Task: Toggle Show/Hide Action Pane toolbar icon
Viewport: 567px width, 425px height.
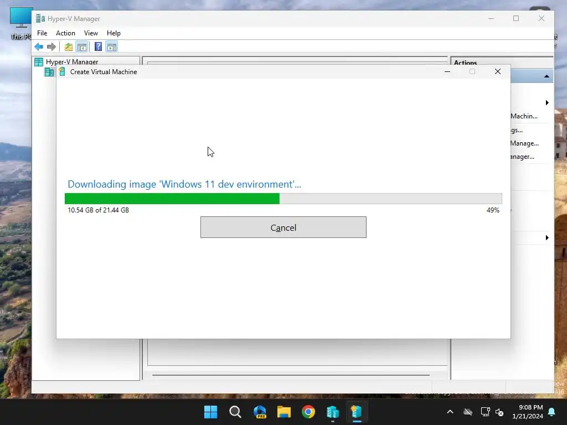Action: pyautogui.click(x=112, y=46)
